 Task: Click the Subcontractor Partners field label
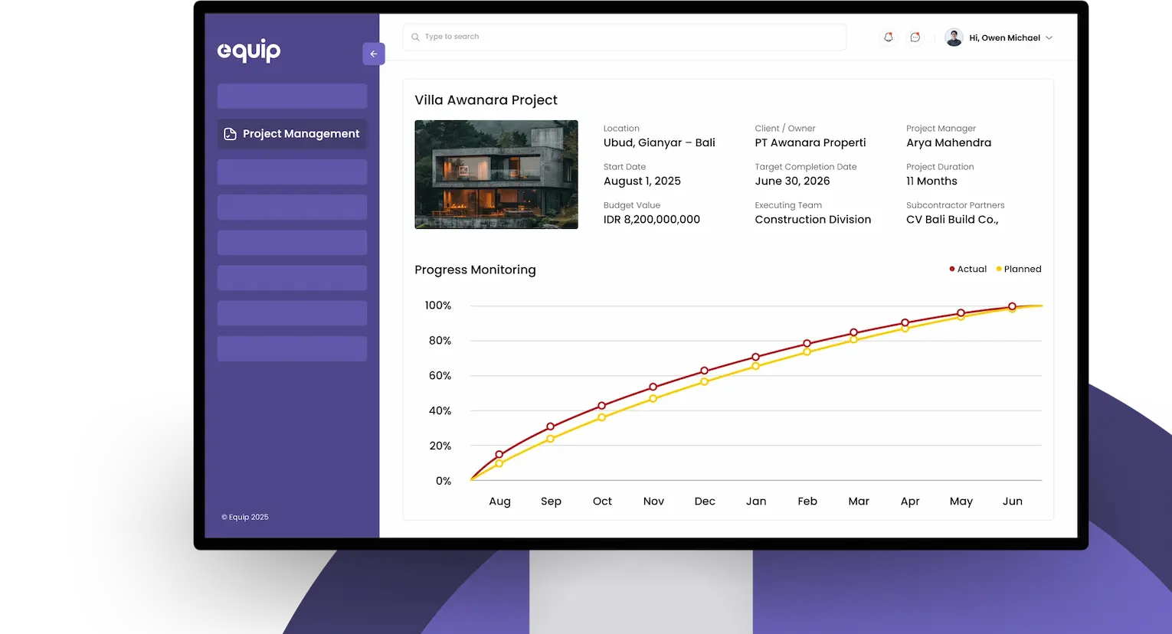coord(955,205)
